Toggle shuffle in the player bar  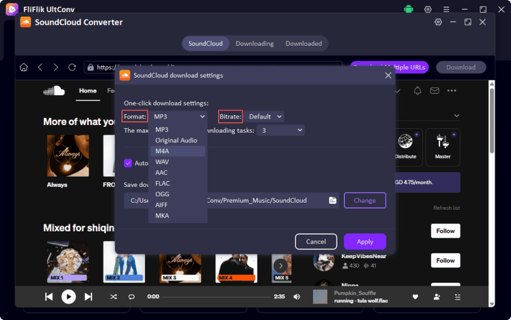[114, 296]
